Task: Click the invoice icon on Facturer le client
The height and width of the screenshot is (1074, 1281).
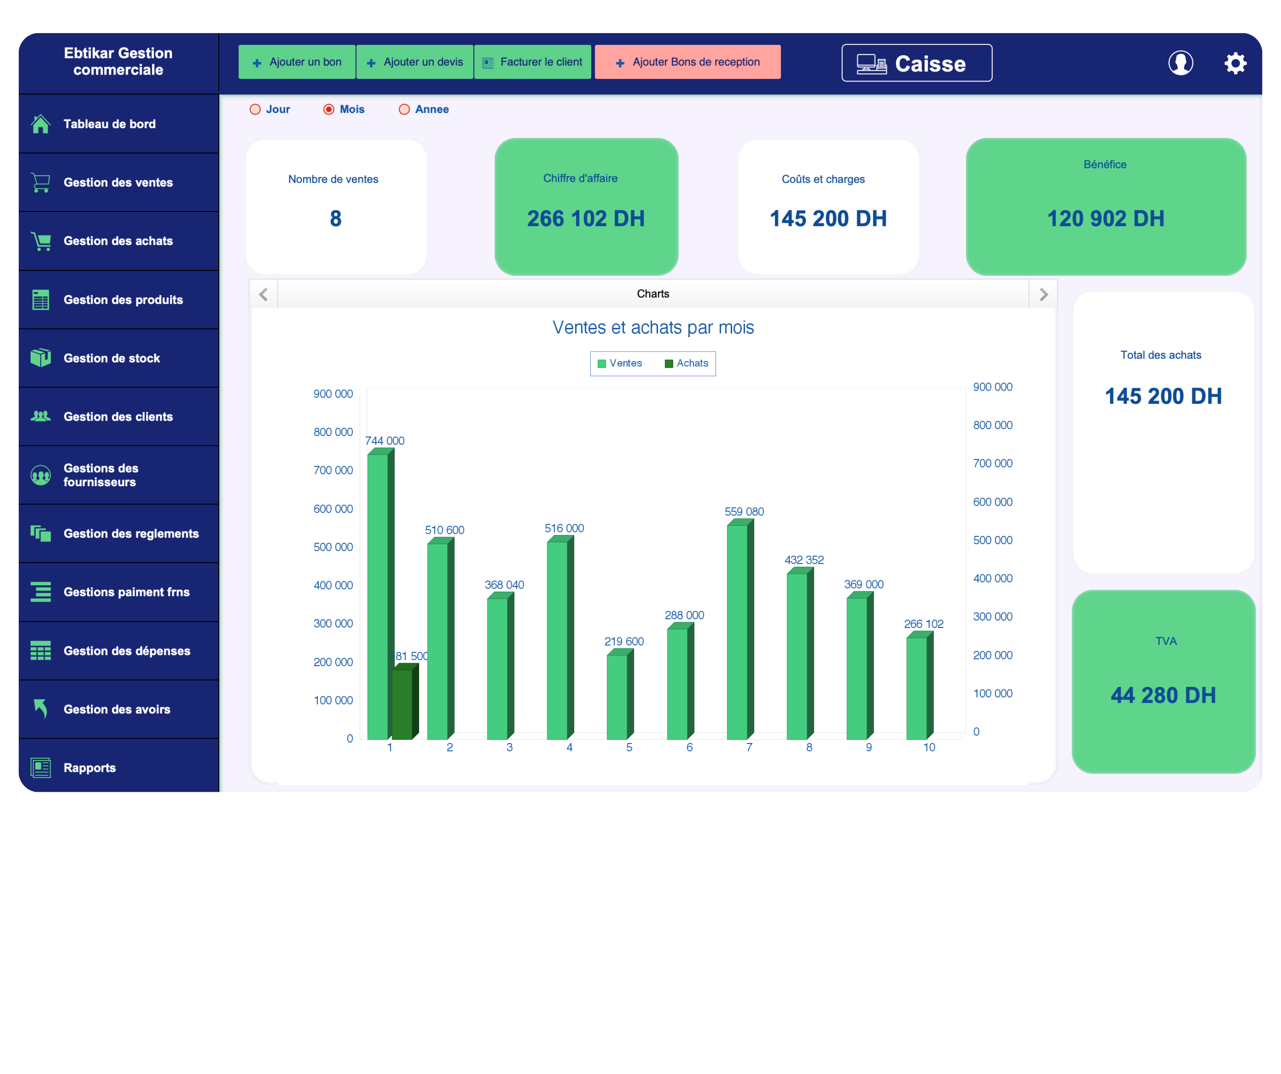Action: 488,63
